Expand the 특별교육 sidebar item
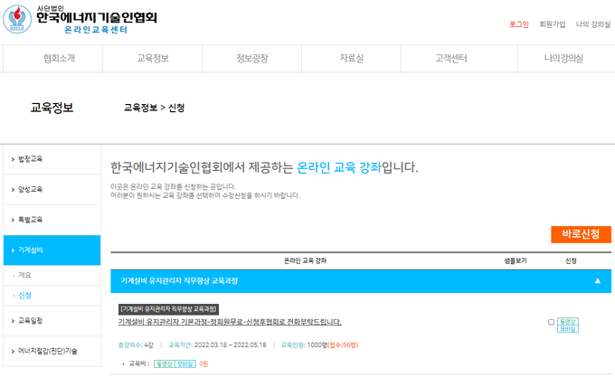This screenshot has height=378, width=615. point(52,220)
